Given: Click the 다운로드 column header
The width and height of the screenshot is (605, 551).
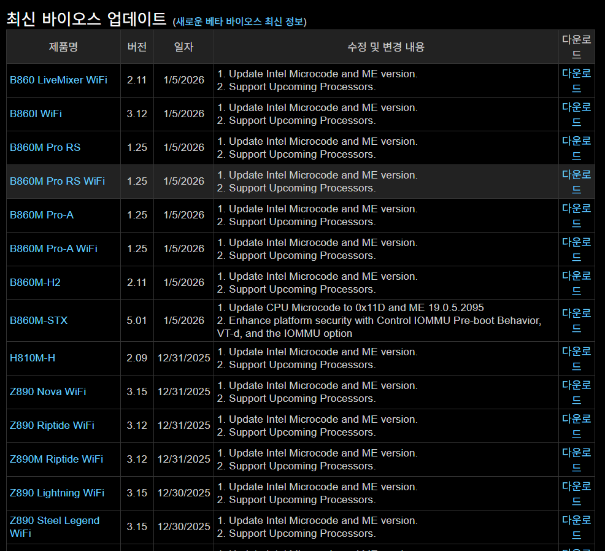Looking at the screenshot, I should pyautogui.click(x=576, y=47).
